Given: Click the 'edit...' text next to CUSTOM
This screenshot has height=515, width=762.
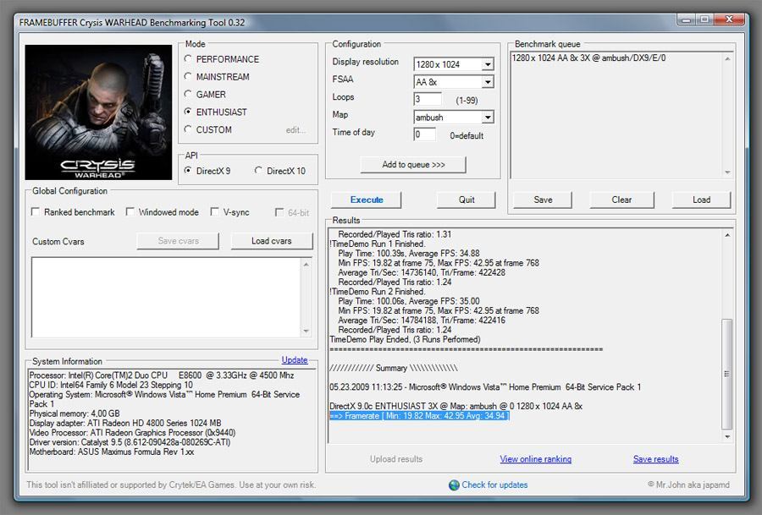Looking at the screenshot, I should (x=295, y=130).
